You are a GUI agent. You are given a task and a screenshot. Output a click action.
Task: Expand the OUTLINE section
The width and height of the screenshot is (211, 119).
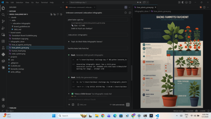coord(13,11)
